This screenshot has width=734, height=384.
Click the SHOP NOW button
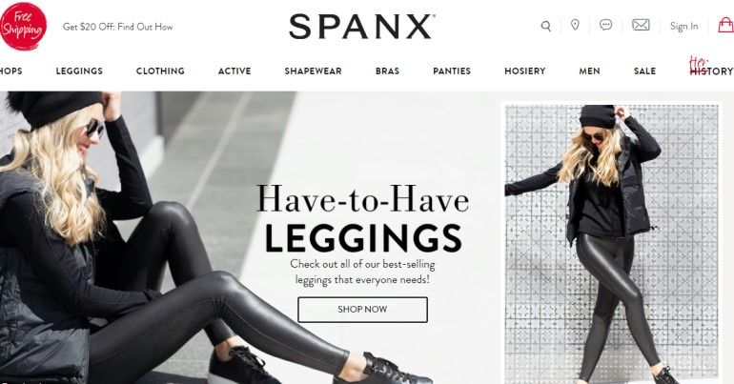point(362,309)
